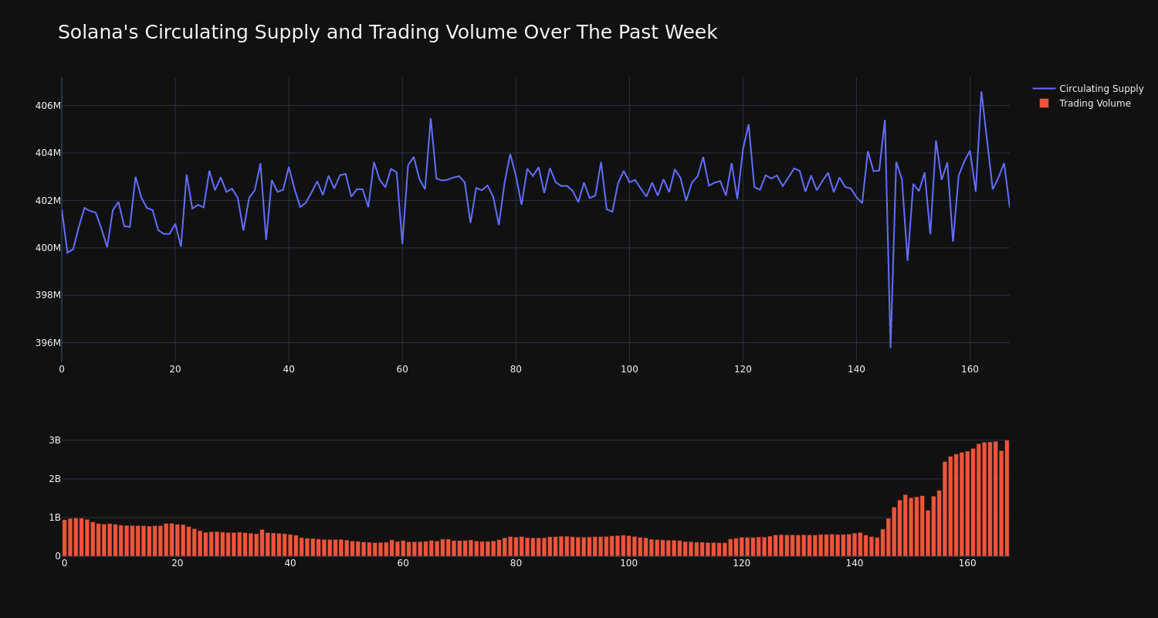Click the 1B label on volume axis
Screen dimensions: 1158x618
point(55,518)
